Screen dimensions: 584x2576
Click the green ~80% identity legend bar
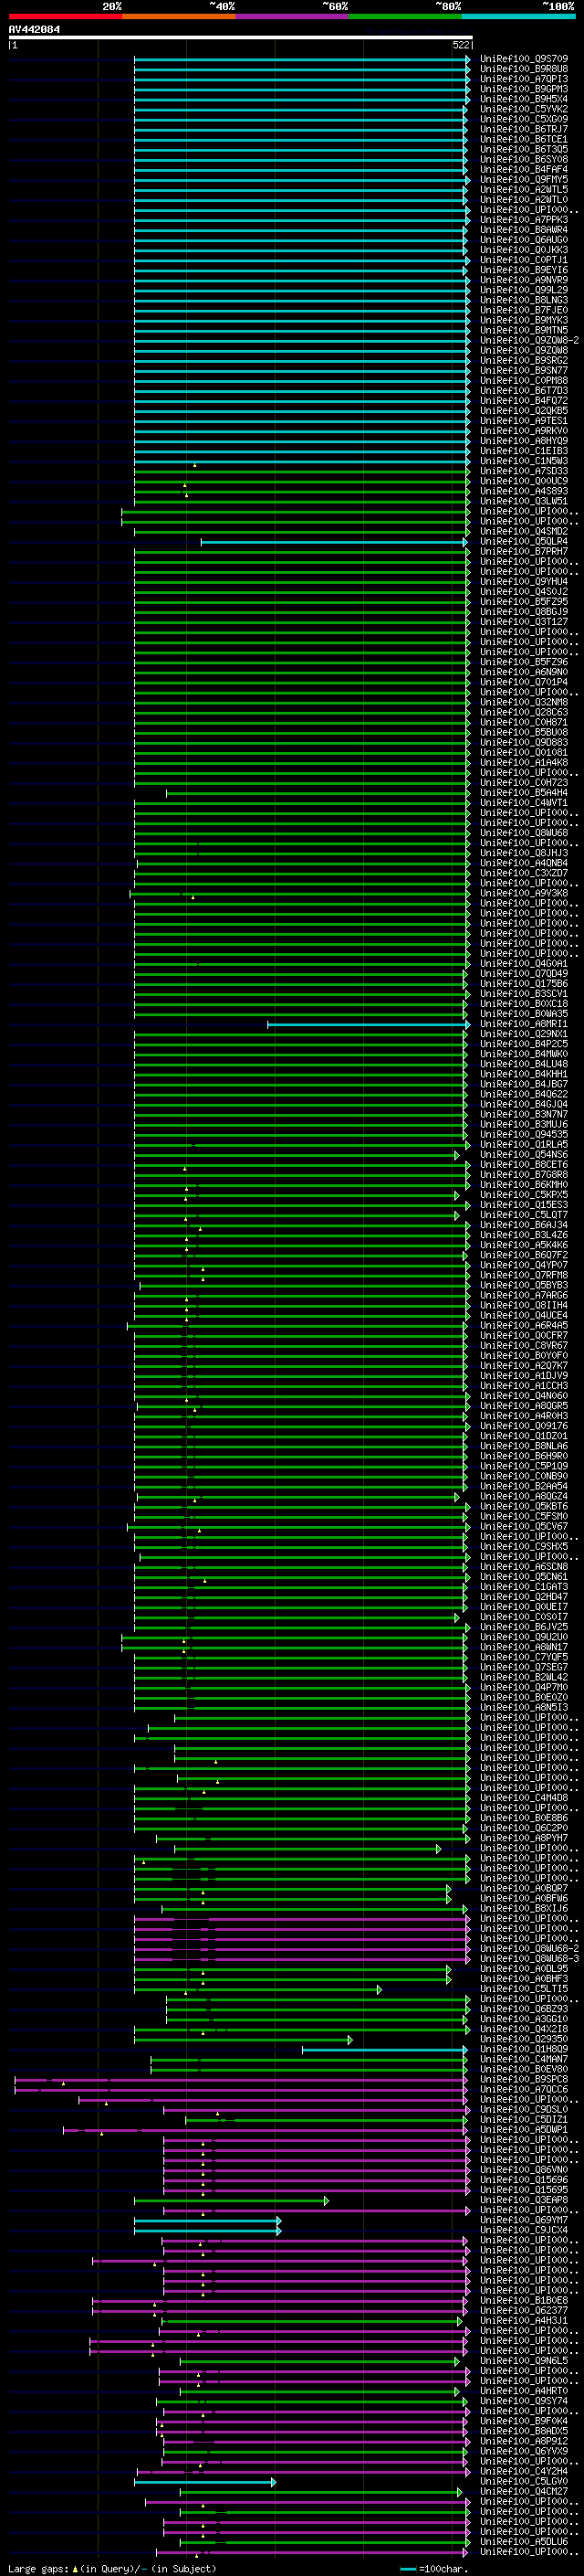point(404,16)
